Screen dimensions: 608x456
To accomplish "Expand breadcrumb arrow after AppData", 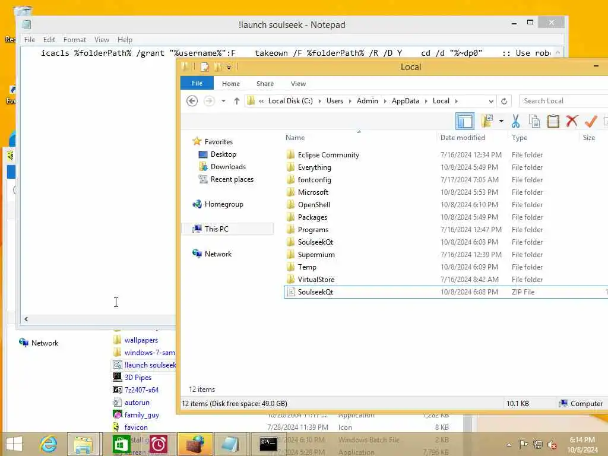I will [426, 101].
